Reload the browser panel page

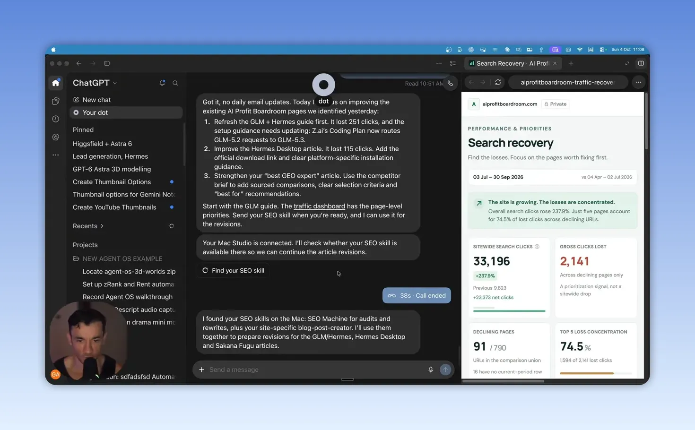pos(498,82)
